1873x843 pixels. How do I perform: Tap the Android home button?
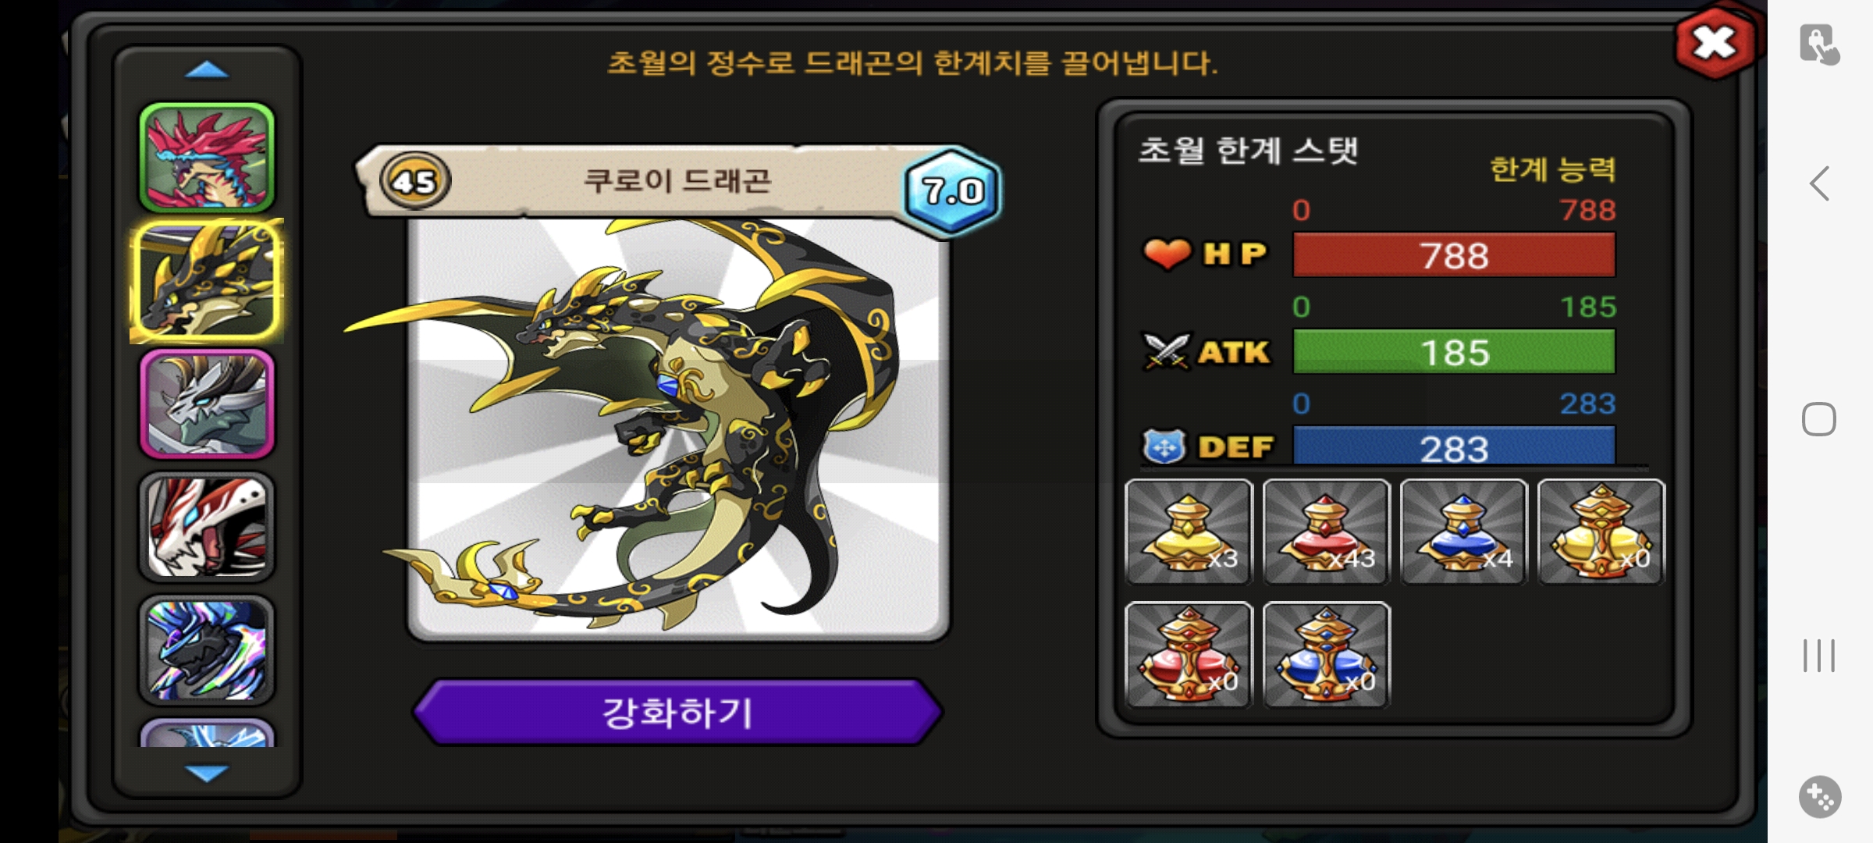point(1819,419)
